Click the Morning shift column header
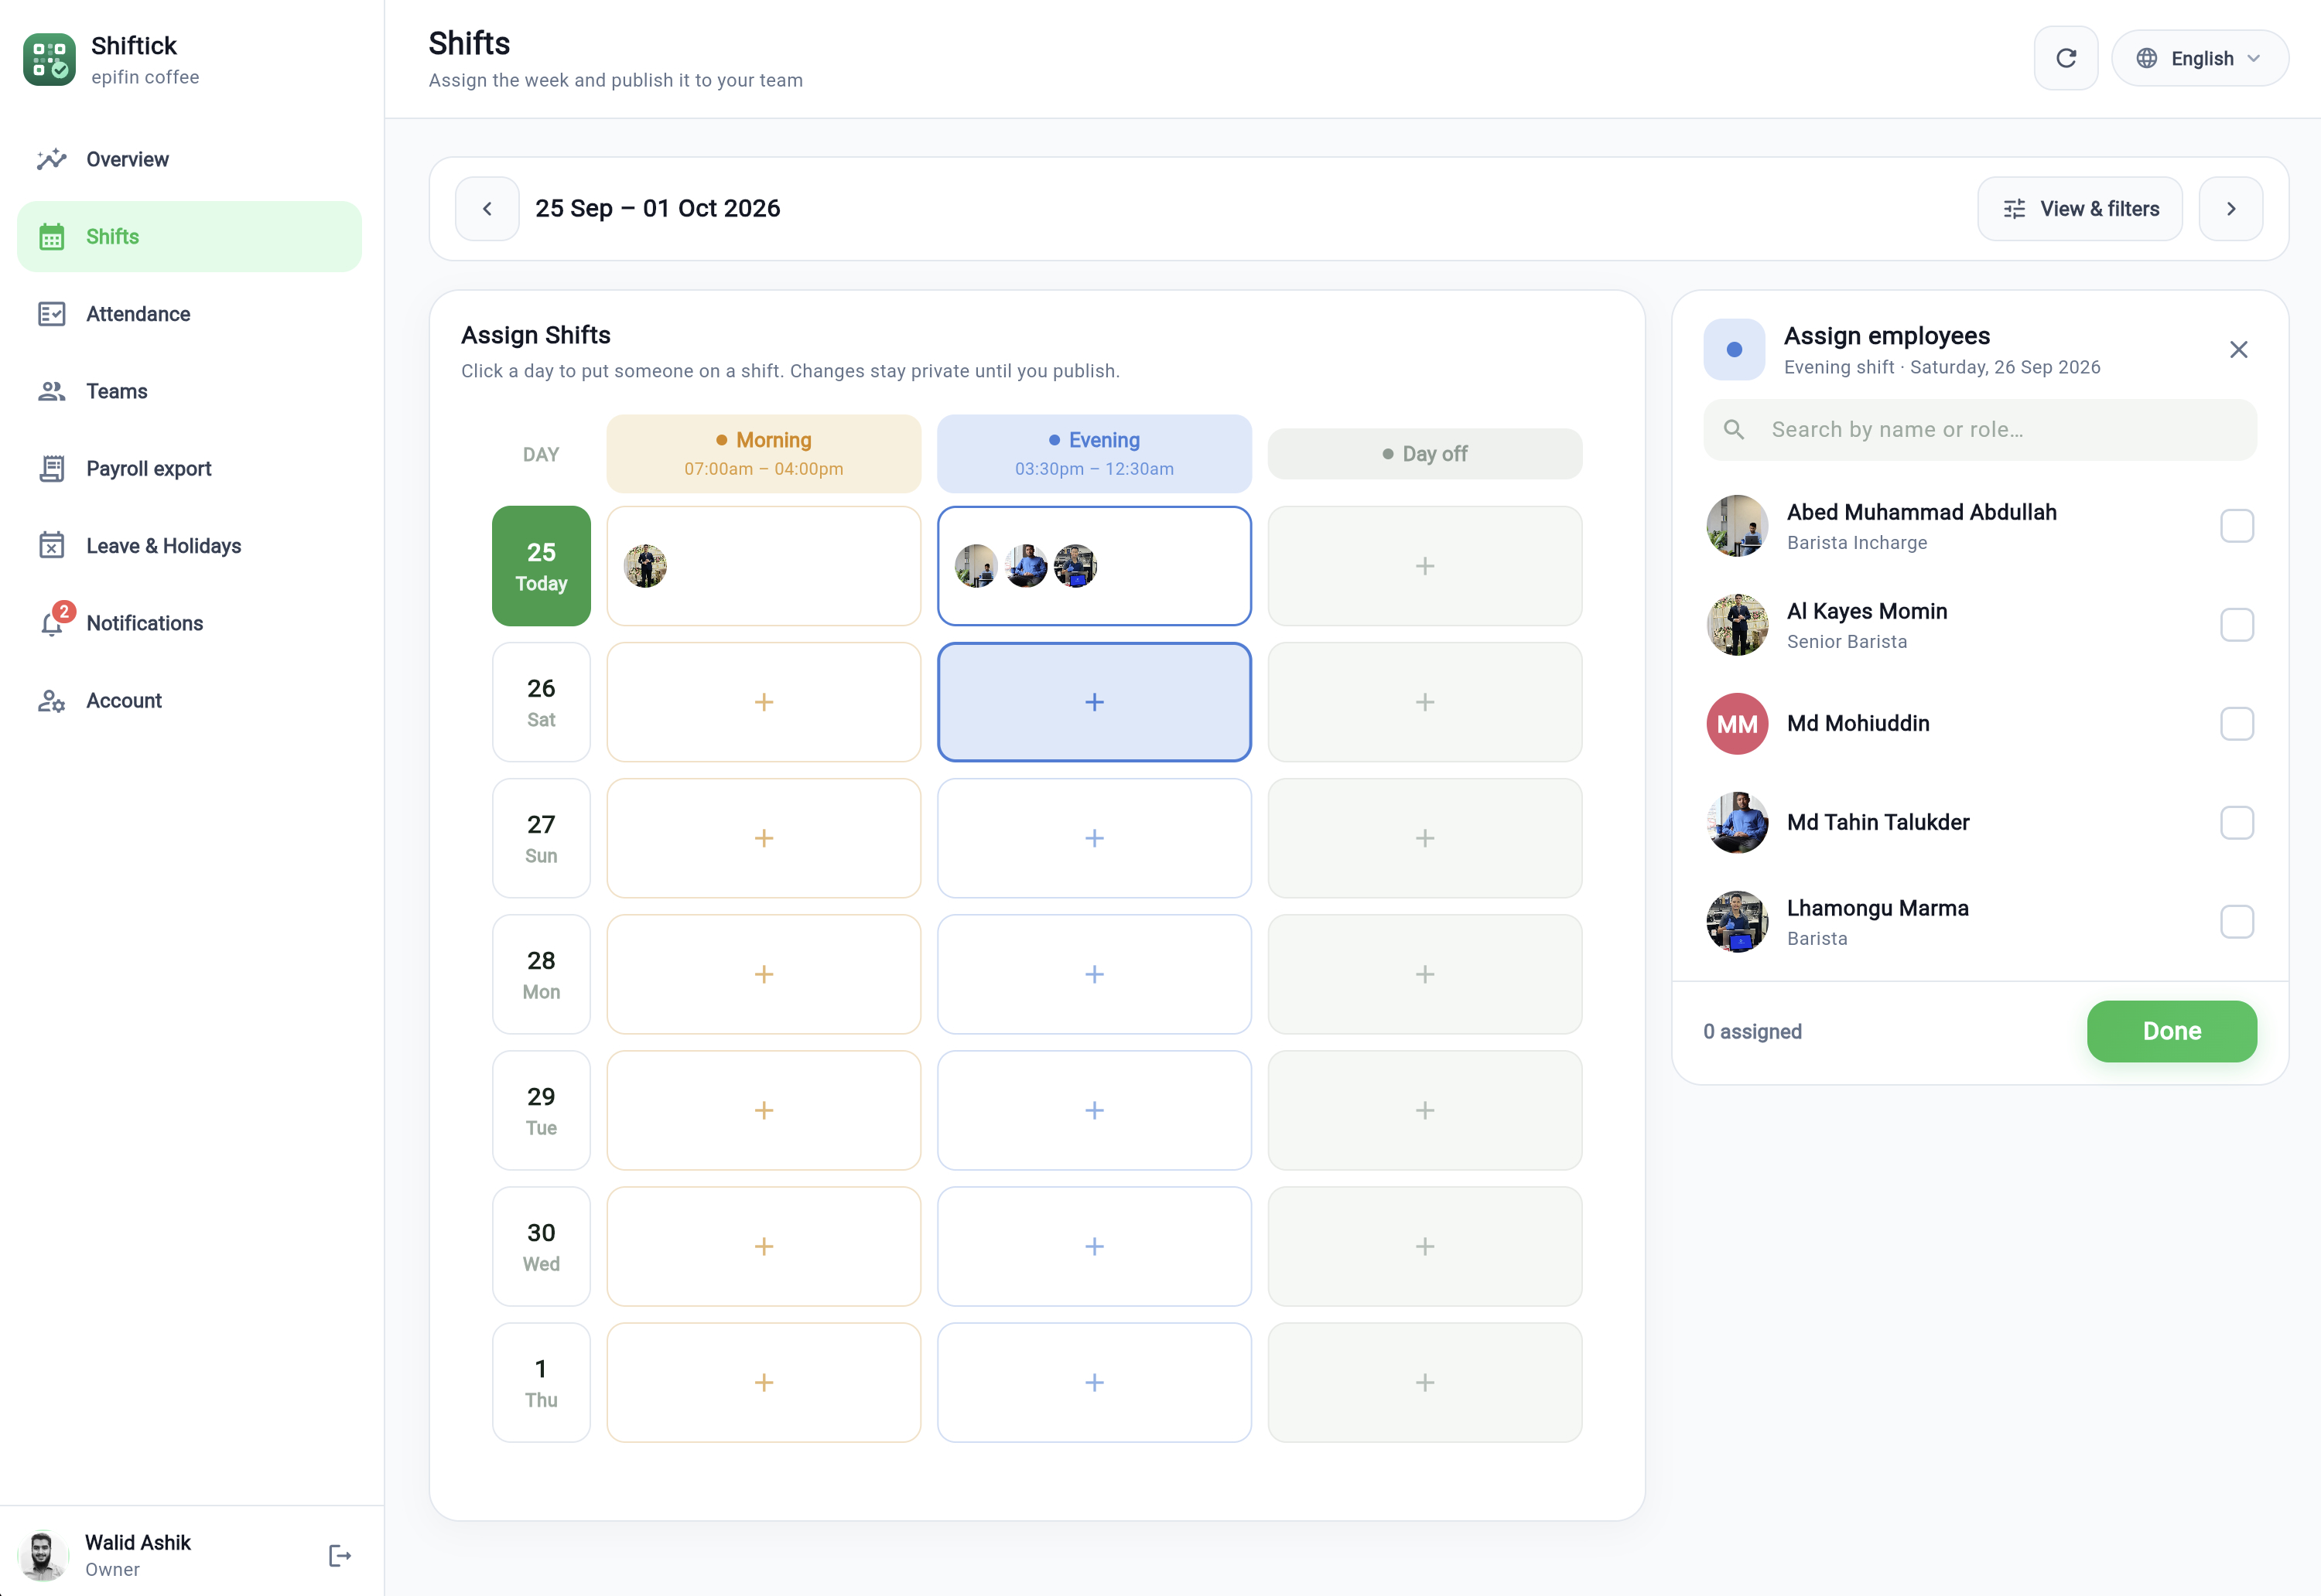Image resolution: width=2321 pixels, height=1596 pixels. (764, 454)
